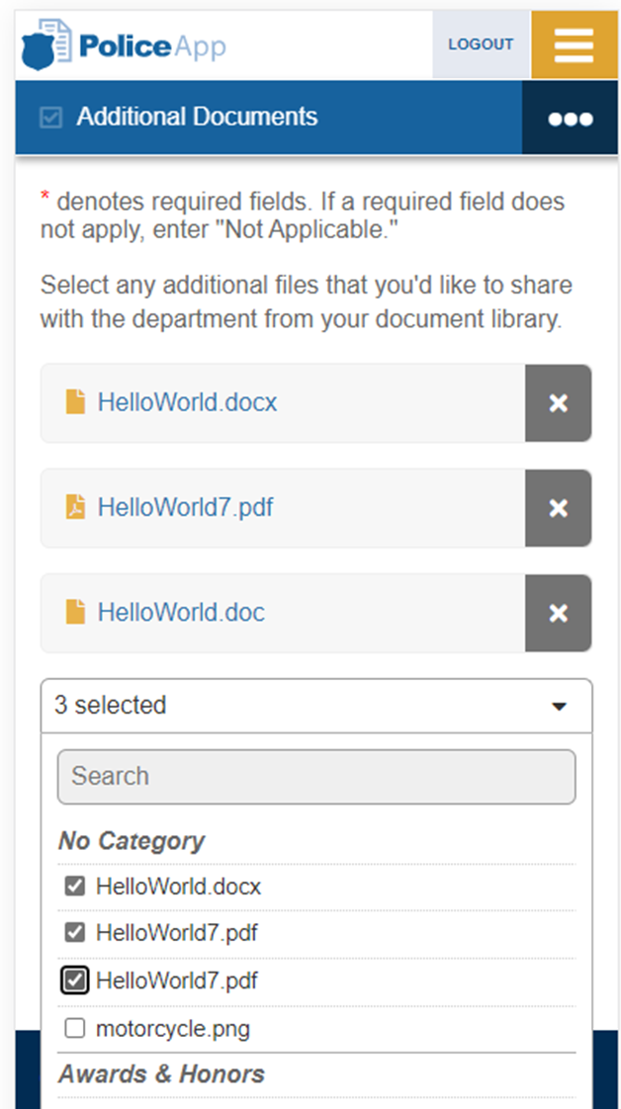
Task: Remove HelloWorld.doc with its X icon
Action: (x=558, y=613)
